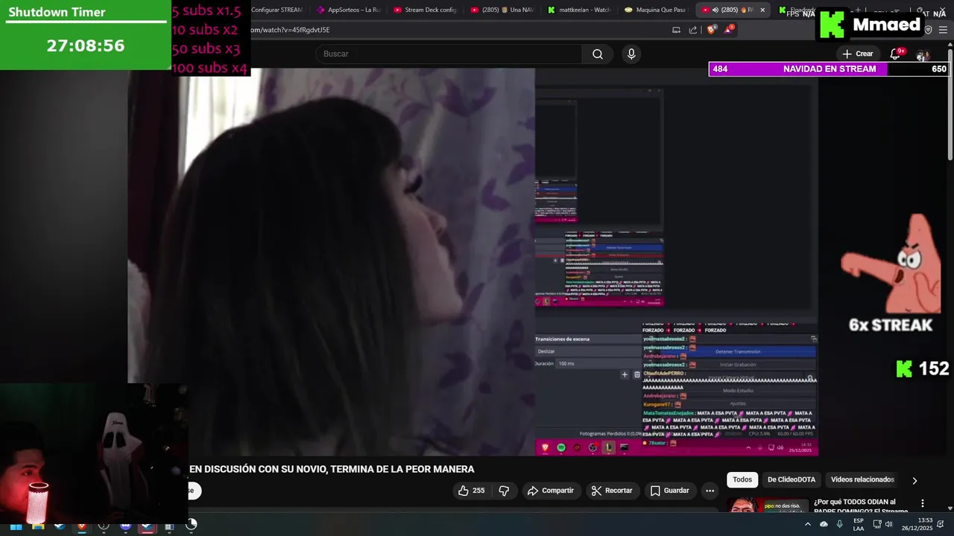Select the Videos relacionados filter chip
Viewport: 954px width, 536px height.
click(862, 479)
